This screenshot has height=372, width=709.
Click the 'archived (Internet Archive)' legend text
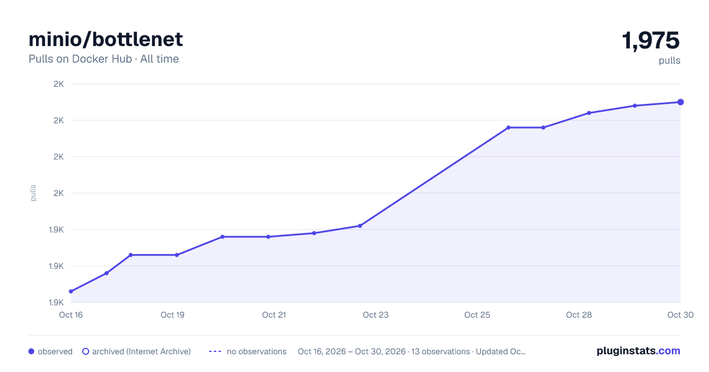pos(141,351)
